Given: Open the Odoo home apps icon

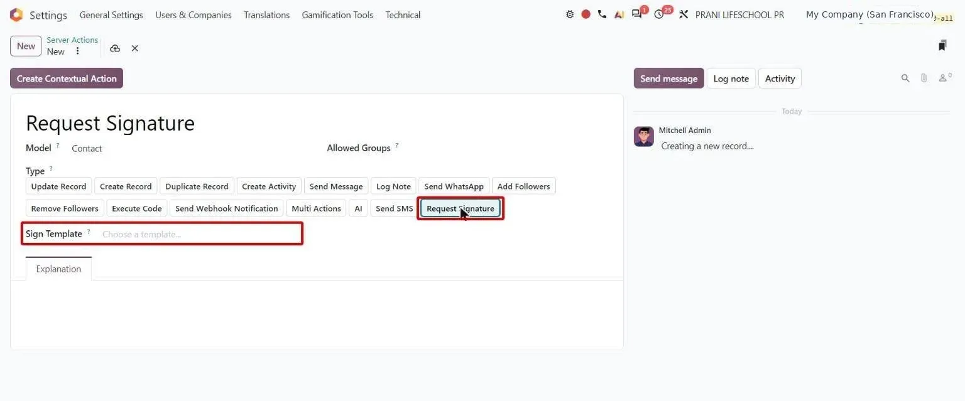Looking at the screenshot, I should (x=16, y=14).
